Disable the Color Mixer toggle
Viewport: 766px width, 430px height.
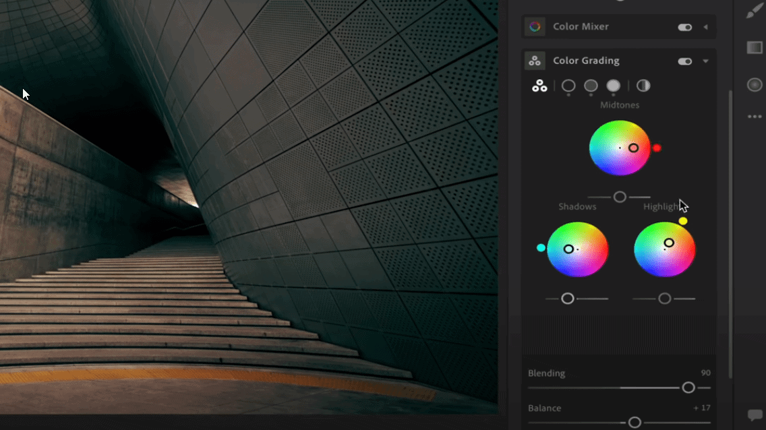pyautogui.click(x=686, y=26)
